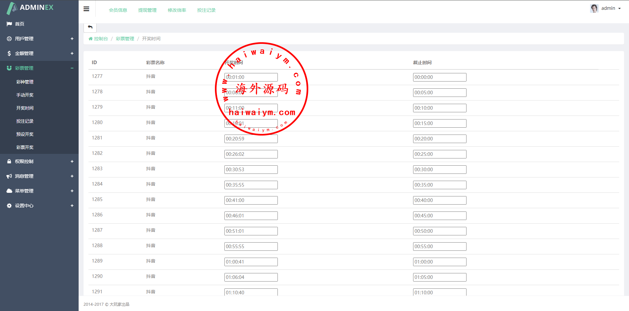Collapse the 彩票管理 sidebar section
This screenshot has height=311, width=629.
72,68
